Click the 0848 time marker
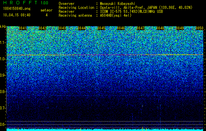The height and width of the screenshot is (131, 206). click(x=160, y=28)
